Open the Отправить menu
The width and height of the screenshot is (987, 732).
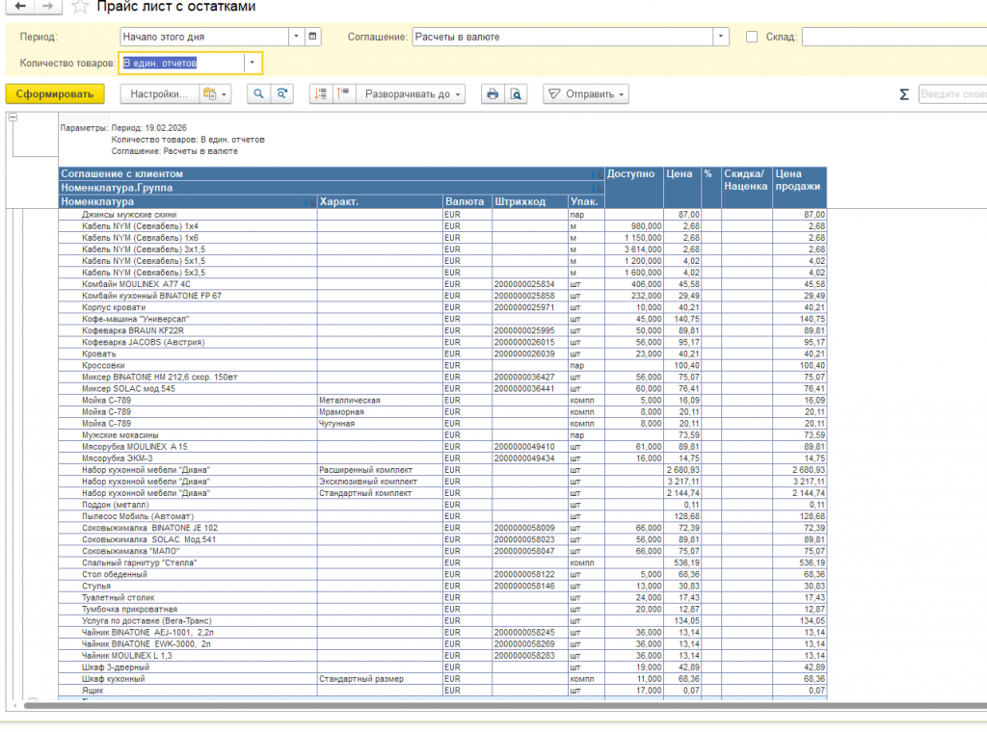pos(586,94)
